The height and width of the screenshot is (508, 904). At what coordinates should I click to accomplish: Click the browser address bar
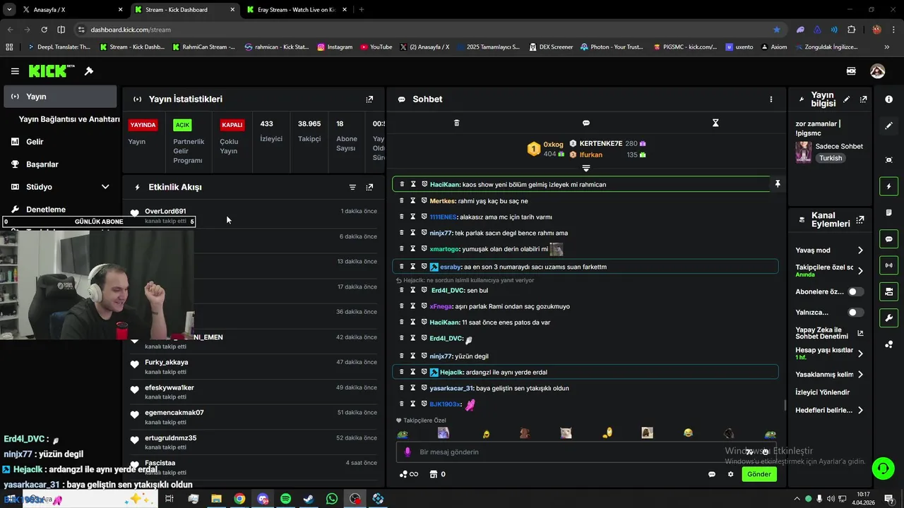tap(424, 30)
